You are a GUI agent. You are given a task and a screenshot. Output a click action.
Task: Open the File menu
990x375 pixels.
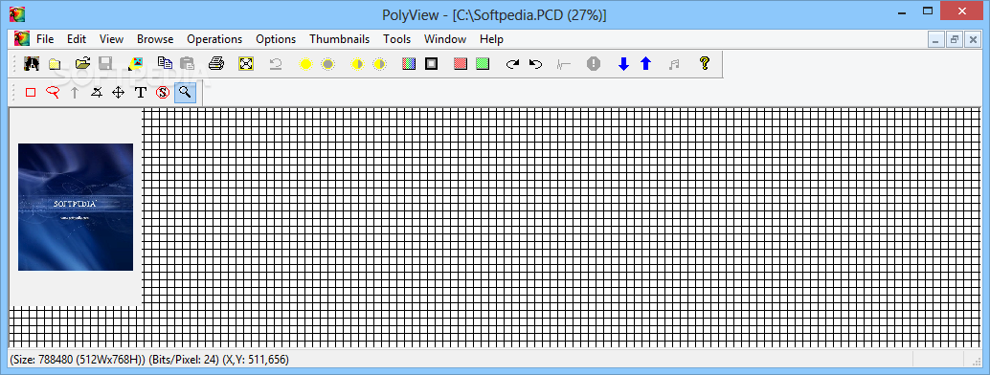[x=45, y=39]
